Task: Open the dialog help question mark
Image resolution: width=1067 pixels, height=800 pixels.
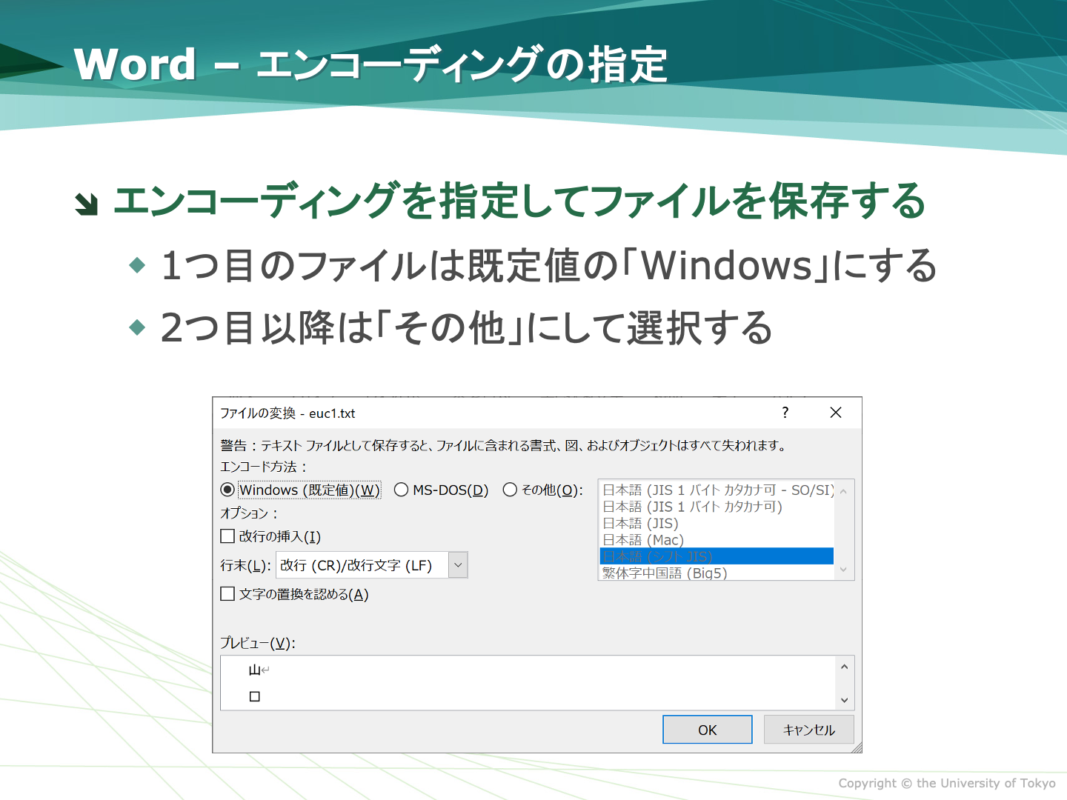Action: (x=785, y=413)
